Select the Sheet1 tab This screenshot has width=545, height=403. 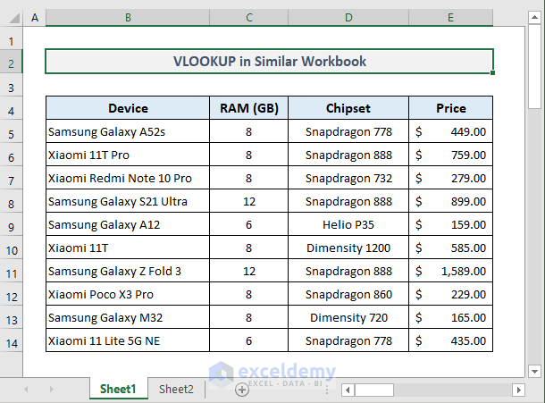click(118, 390)
